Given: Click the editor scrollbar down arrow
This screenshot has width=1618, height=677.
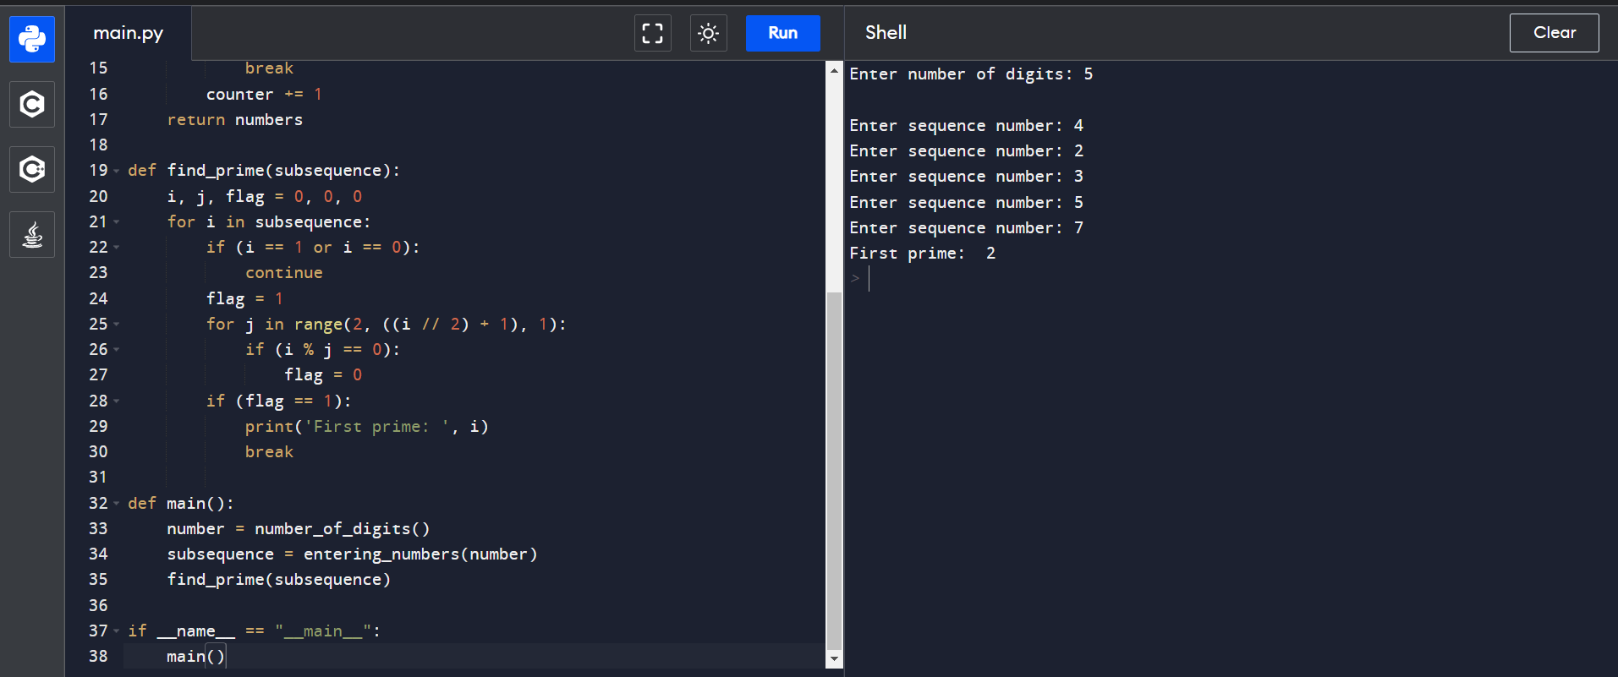Looking at the screenshot, I should coord(834,659).
